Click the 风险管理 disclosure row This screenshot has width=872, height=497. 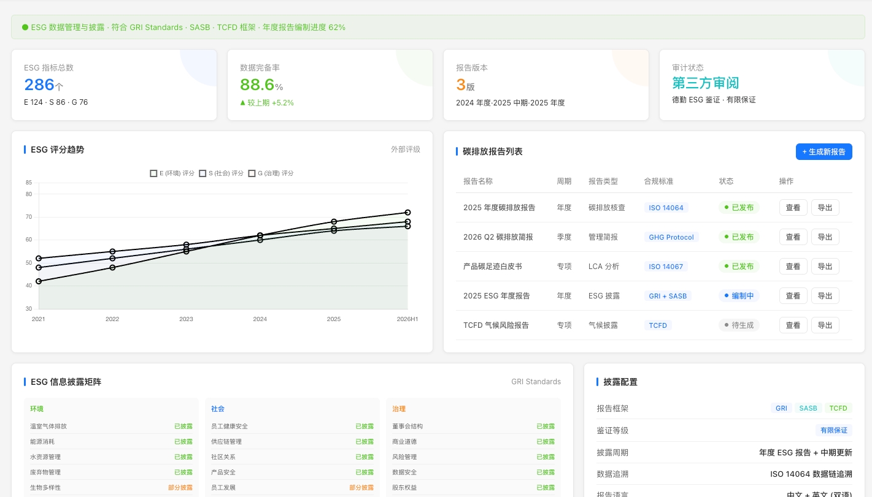[473, 457]
